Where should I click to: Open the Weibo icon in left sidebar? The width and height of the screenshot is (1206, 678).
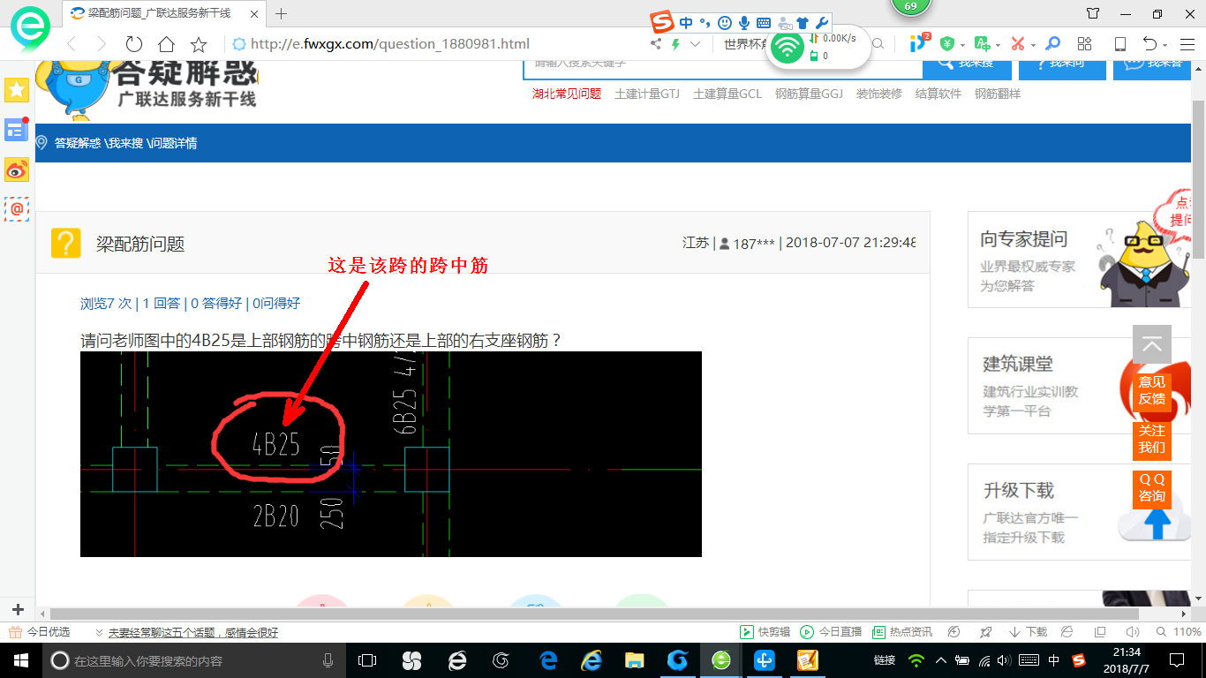[17, 169]
